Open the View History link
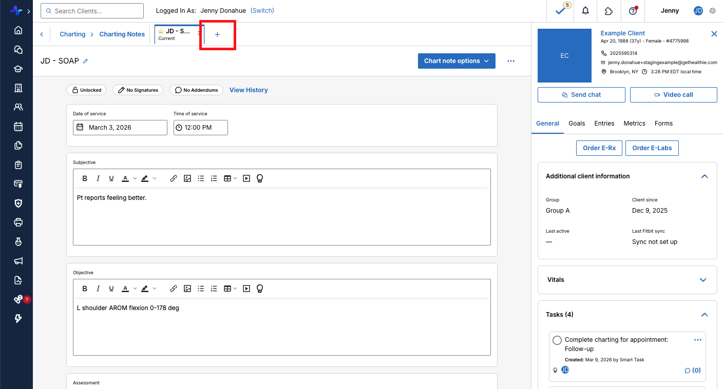 click(249, 90)
